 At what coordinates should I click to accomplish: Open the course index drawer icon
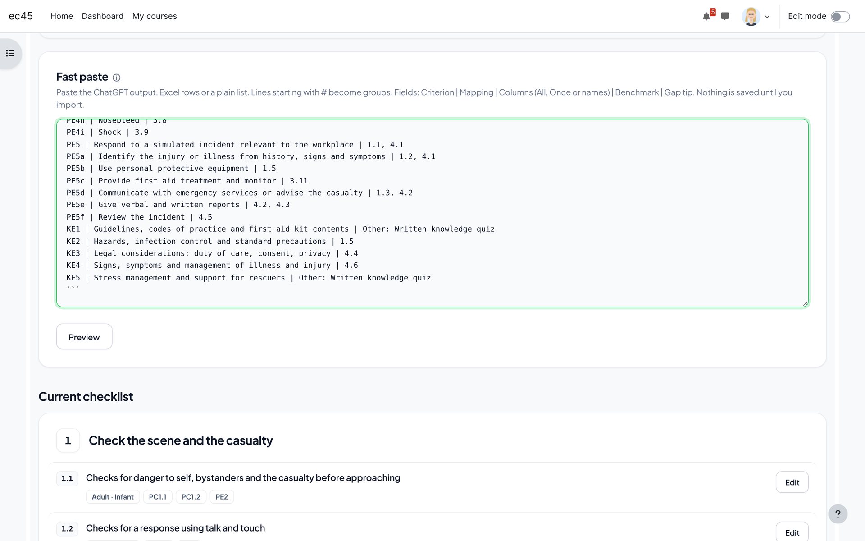click(10, 54)
